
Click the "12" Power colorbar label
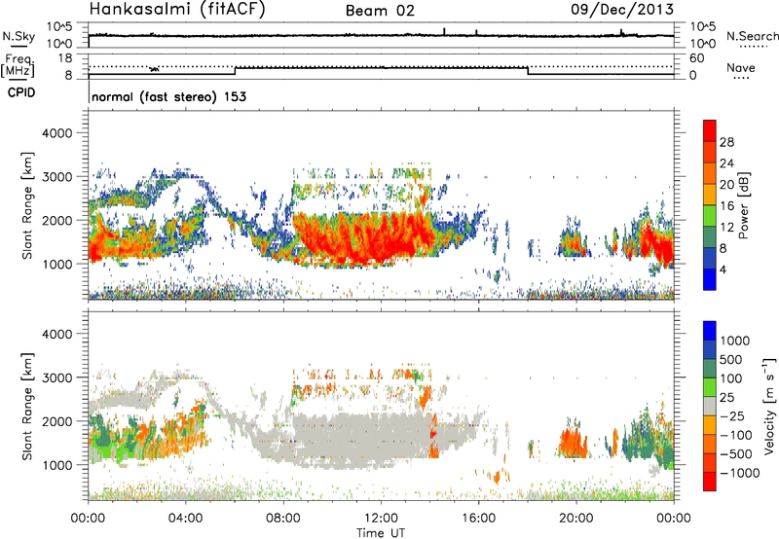726,228
